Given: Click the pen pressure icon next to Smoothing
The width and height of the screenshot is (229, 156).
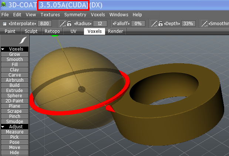Looking at the screenshot, I should click(204, 24).
